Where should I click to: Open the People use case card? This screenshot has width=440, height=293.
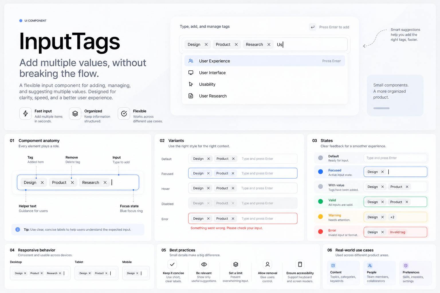point(379,273)
